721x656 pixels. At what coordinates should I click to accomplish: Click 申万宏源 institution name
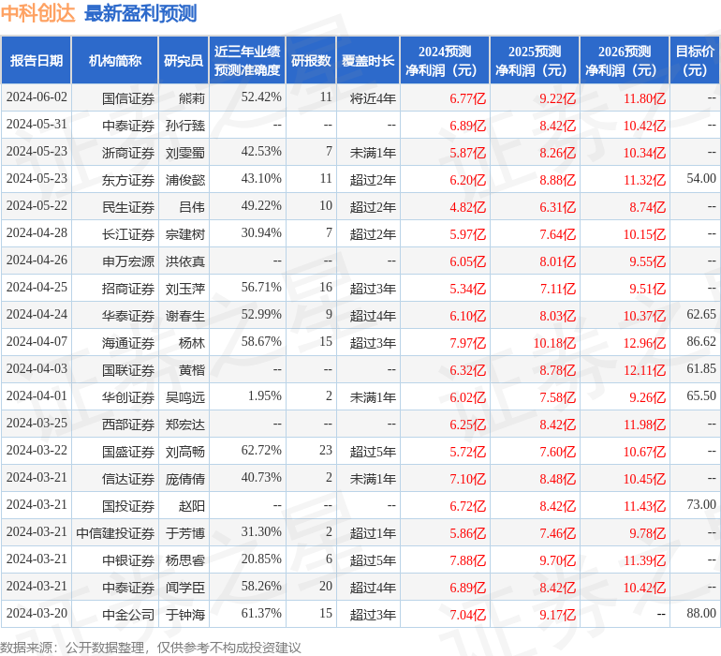coord(128,261)
